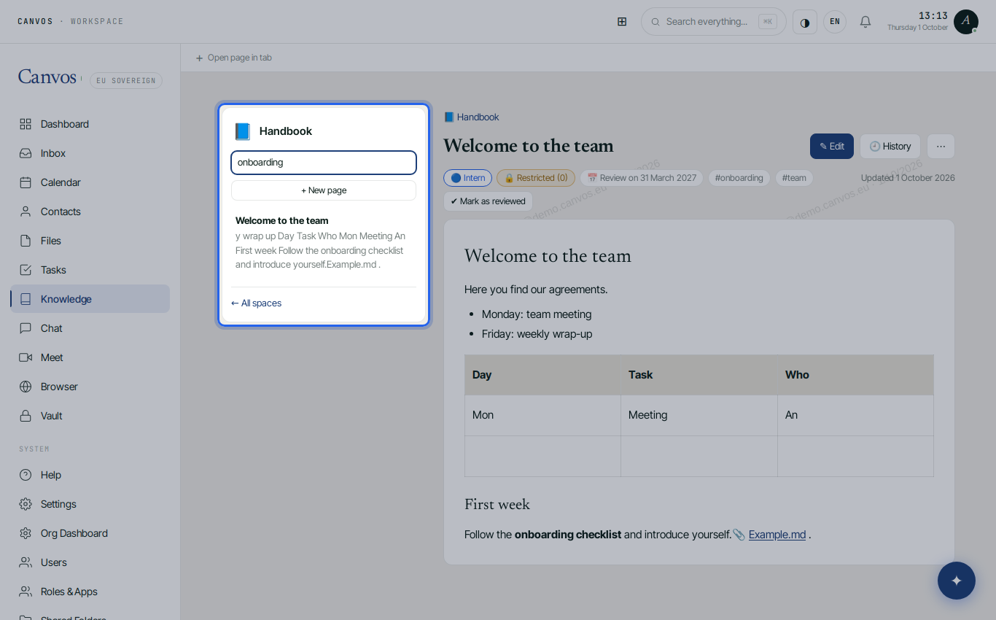
Task: Click the Canvos logo
Action: [x=47, y=77]
